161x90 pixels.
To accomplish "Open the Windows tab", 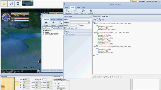I will click(148, 1).
